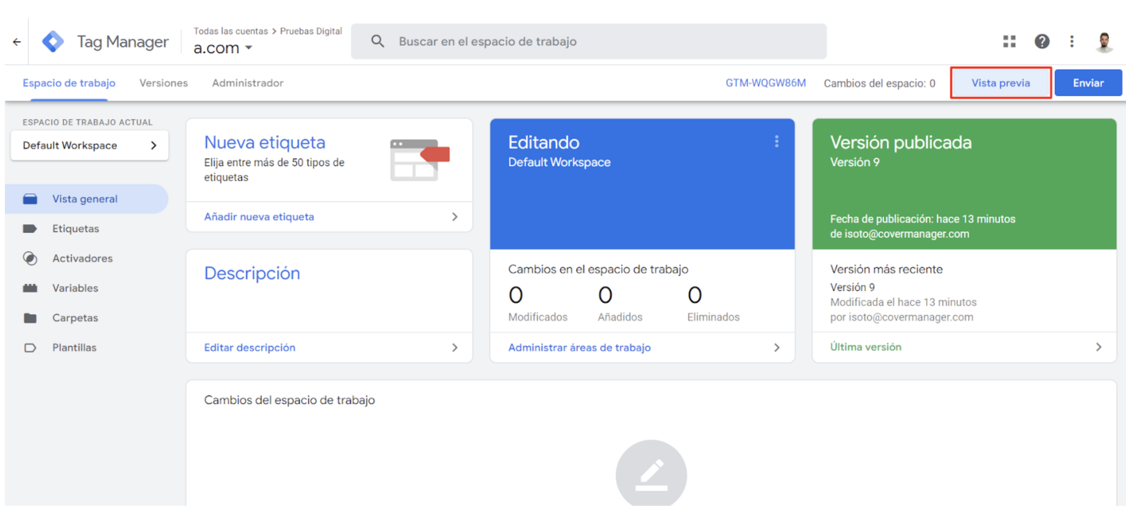Click the Vista general overview icon
Screen dimensions: 1126x506
coord(30,199)
